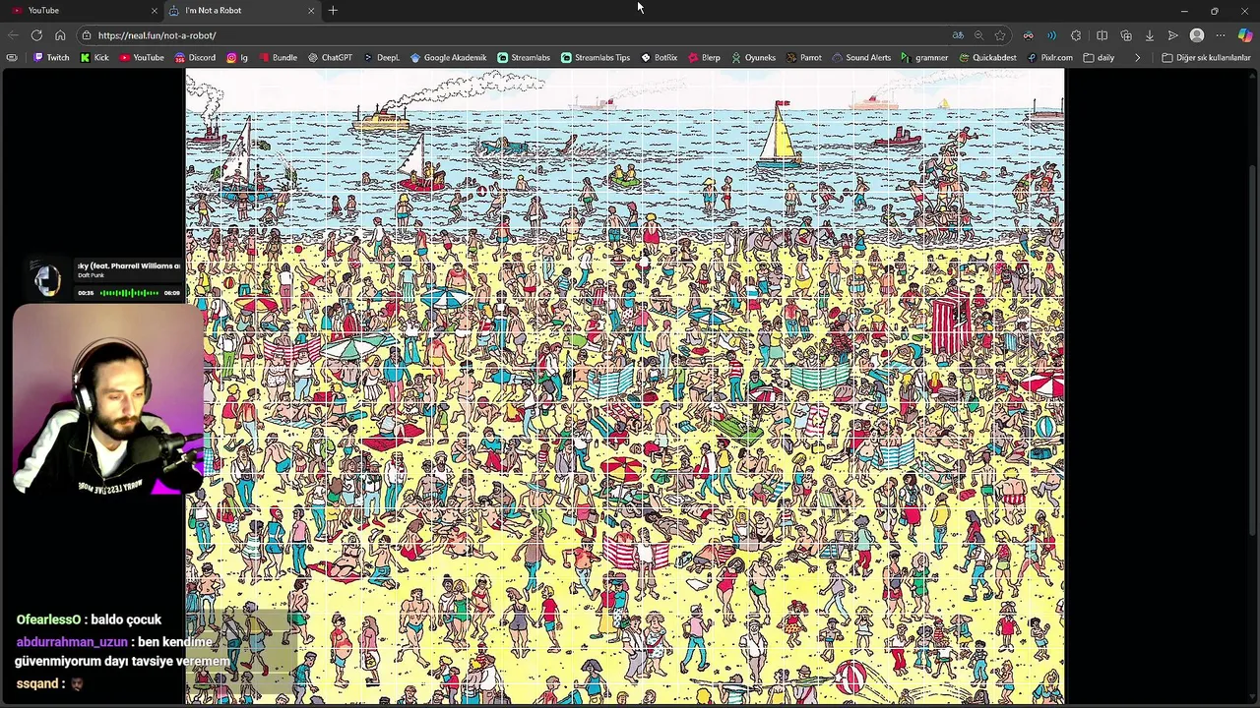Open the glasses extension icon
The width and height of the screenshot is (1260, 708).
(1028, 35)
